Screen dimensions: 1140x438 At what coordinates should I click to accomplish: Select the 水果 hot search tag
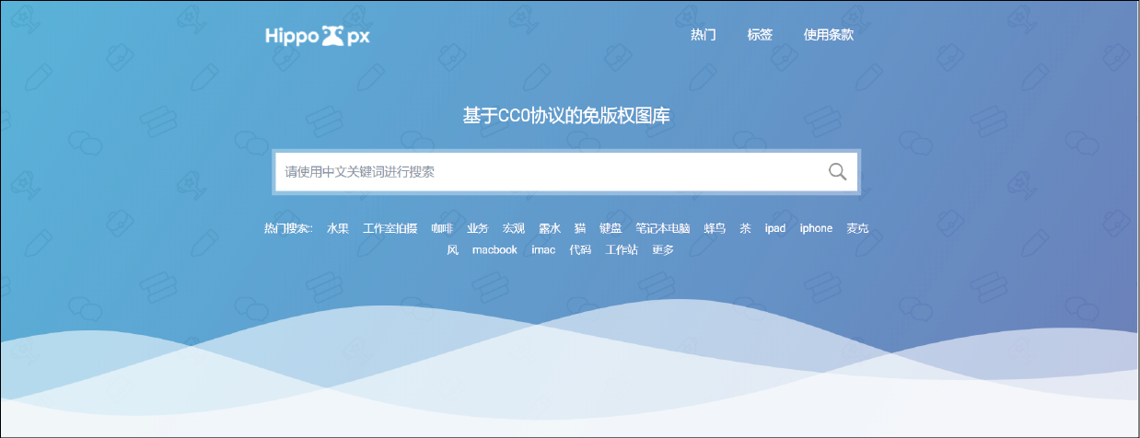point(338,228)
